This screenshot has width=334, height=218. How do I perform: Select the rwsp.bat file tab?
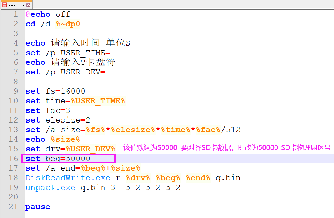pyautogui.click(x=16, y=5)
